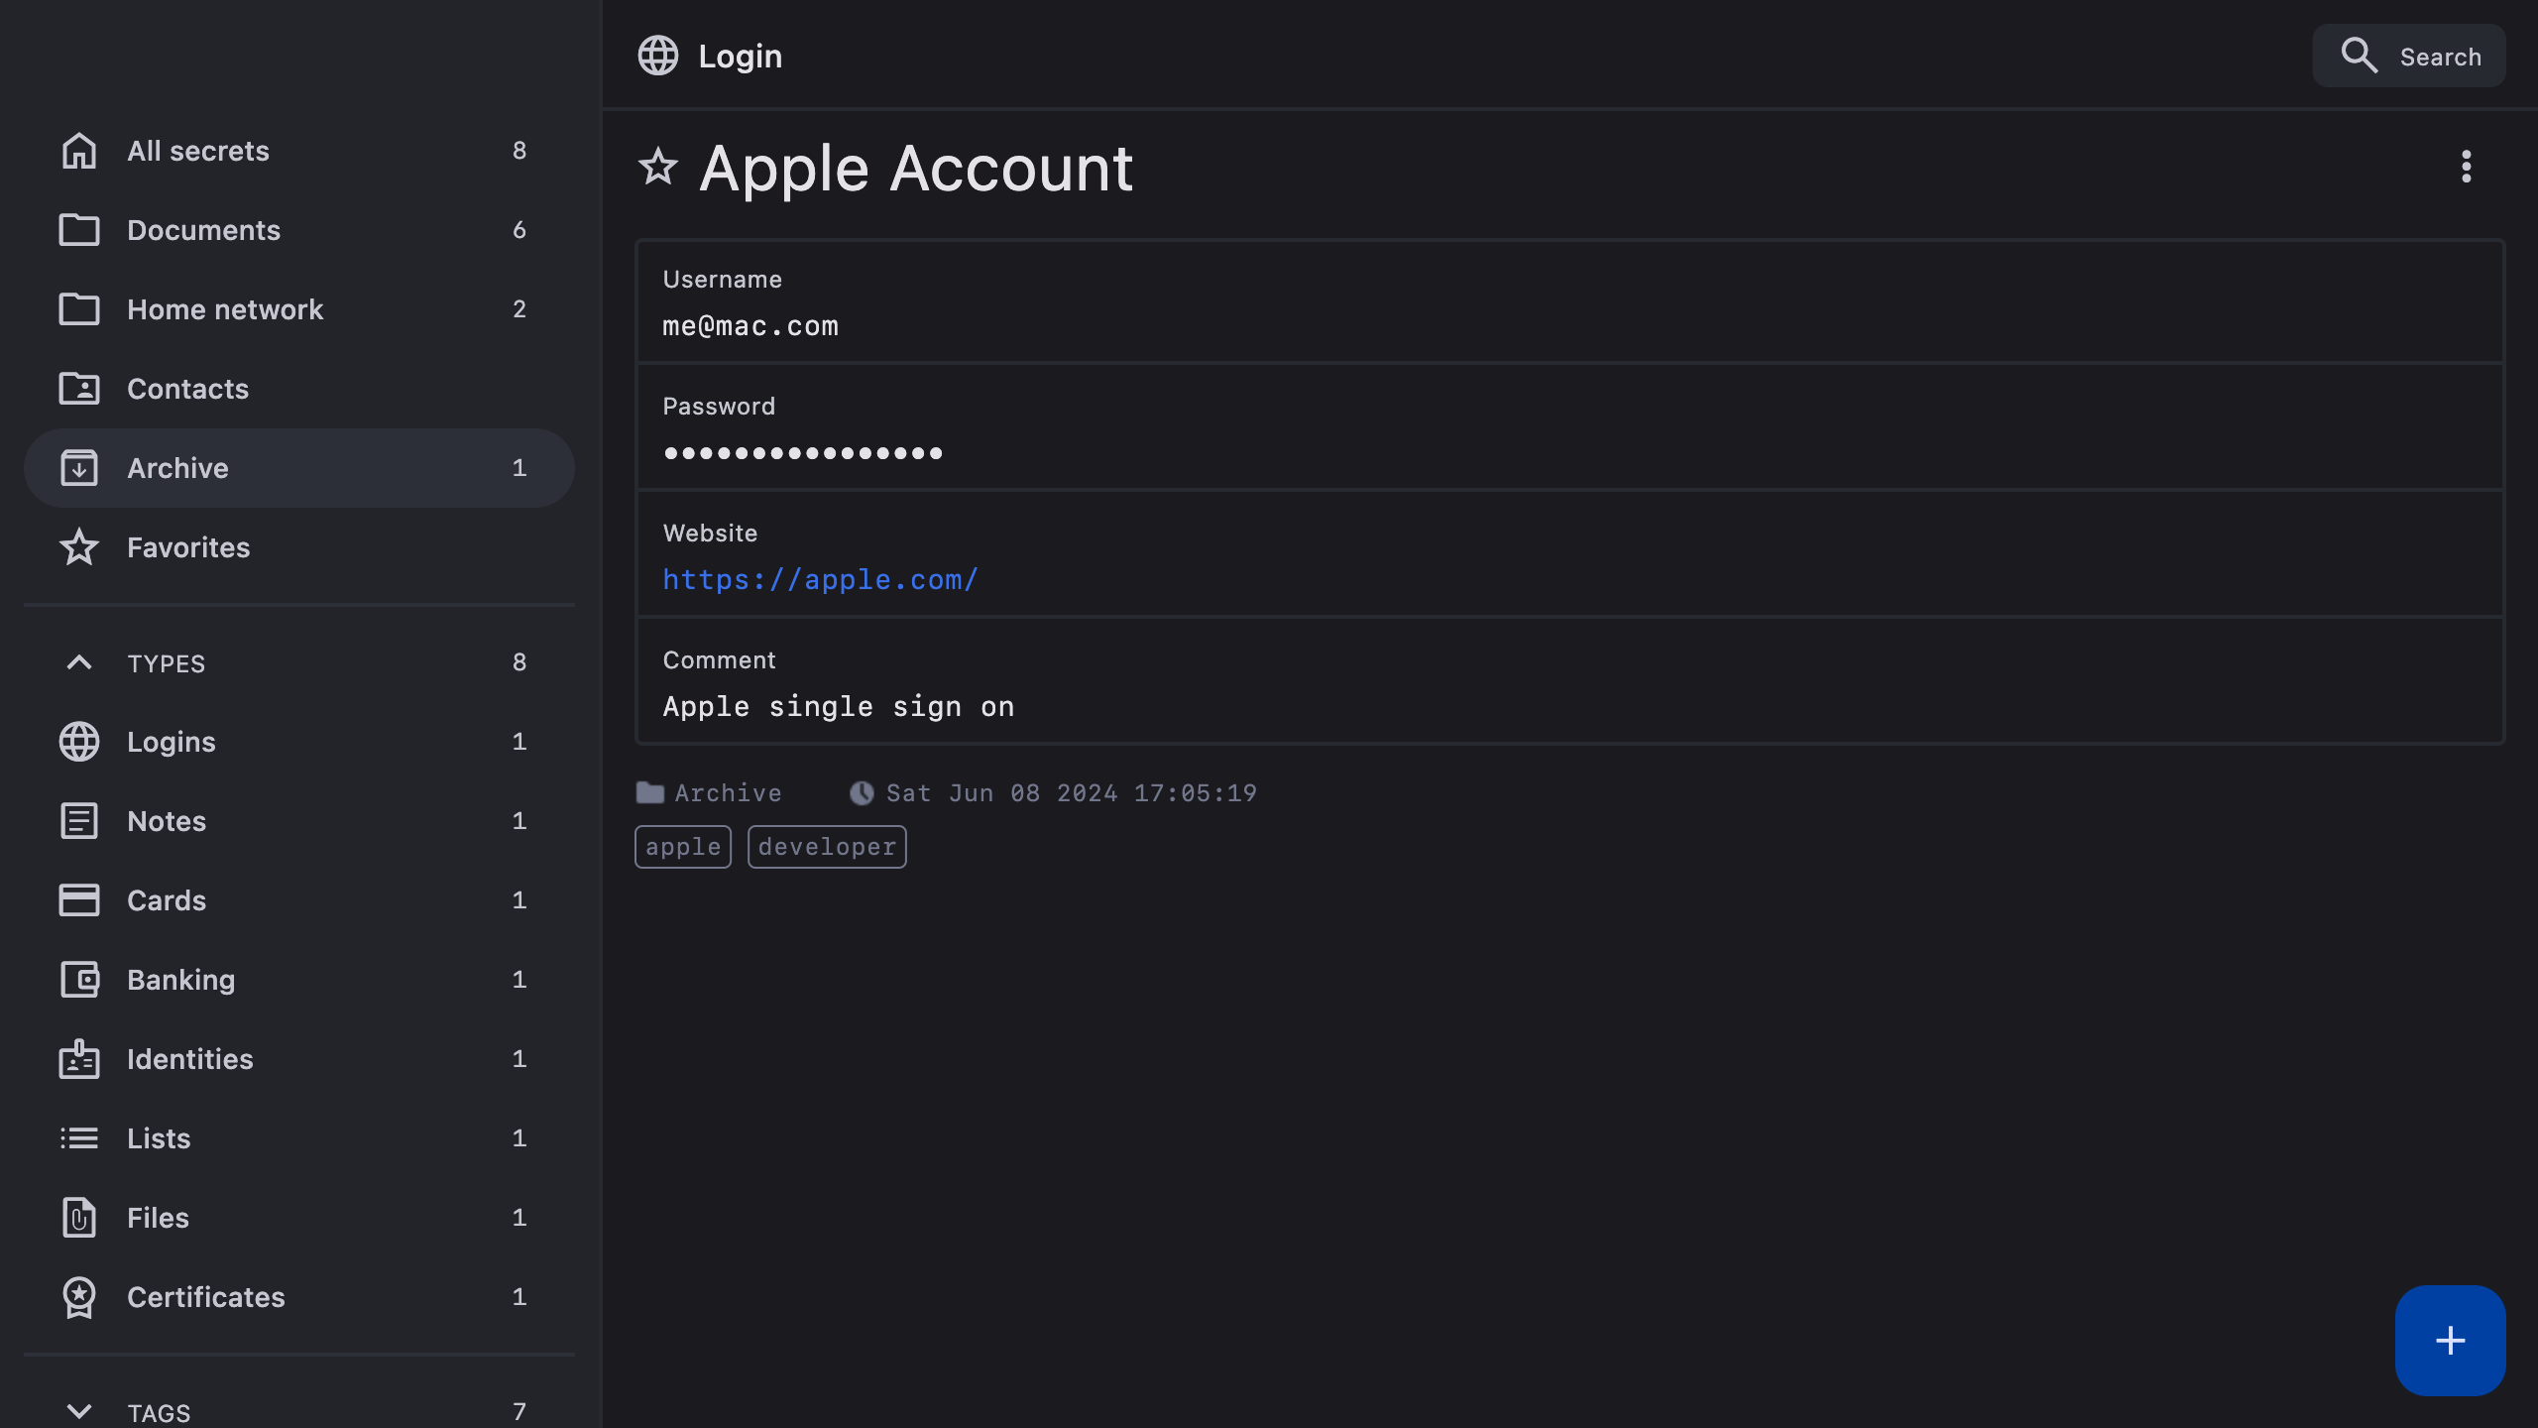Open the Documents folder
Image resolution: width=2538 pixels, height=1428 pixels.
(203, 230)
